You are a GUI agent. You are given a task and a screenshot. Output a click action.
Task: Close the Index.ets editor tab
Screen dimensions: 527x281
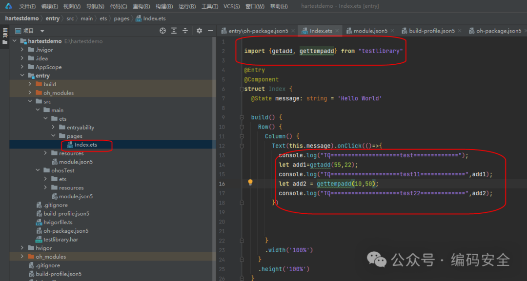pos(337,31)
